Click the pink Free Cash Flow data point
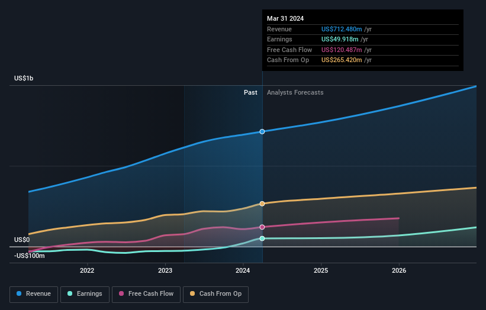 click(x=262, y=227)
